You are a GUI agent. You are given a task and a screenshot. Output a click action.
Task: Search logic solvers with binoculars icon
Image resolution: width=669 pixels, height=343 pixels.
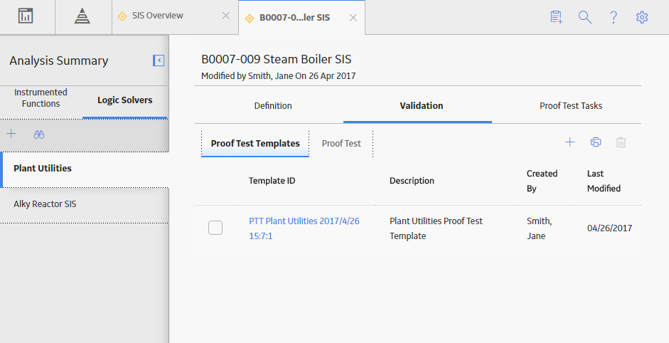[39, 134]
